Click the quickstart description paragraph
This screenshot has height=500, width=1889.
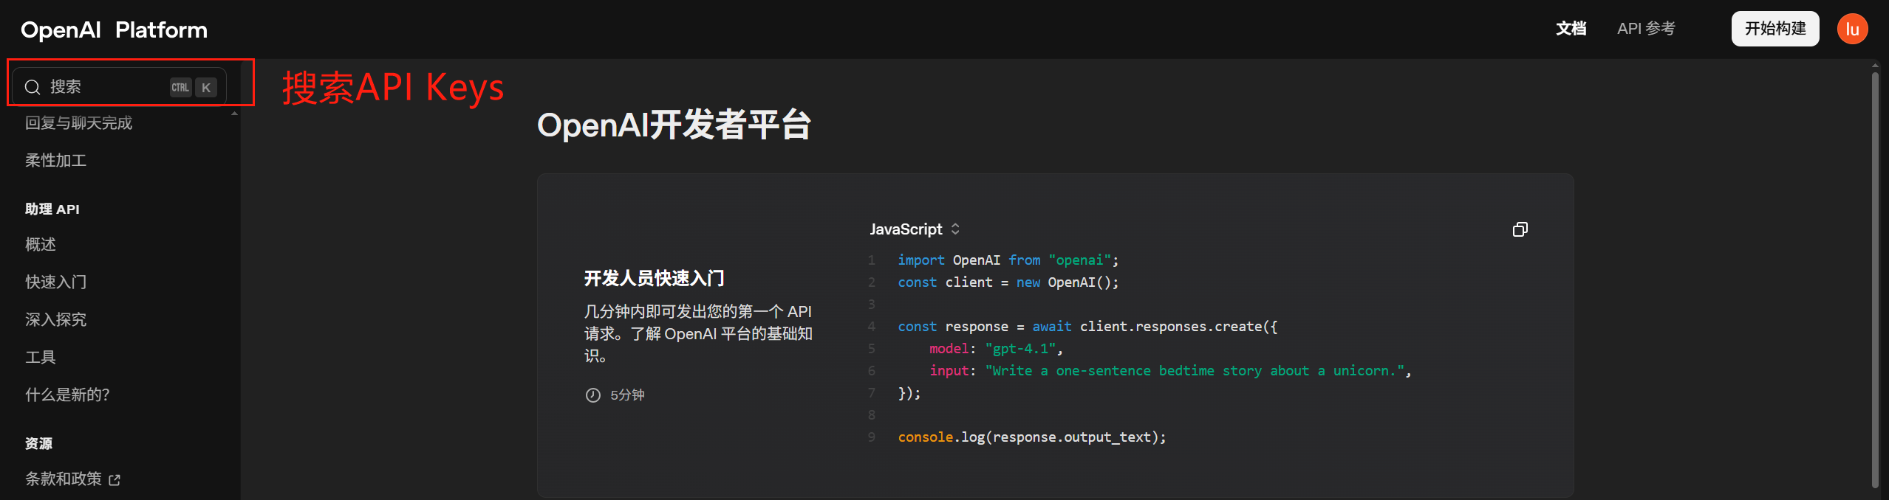click(x=698, y=334)
